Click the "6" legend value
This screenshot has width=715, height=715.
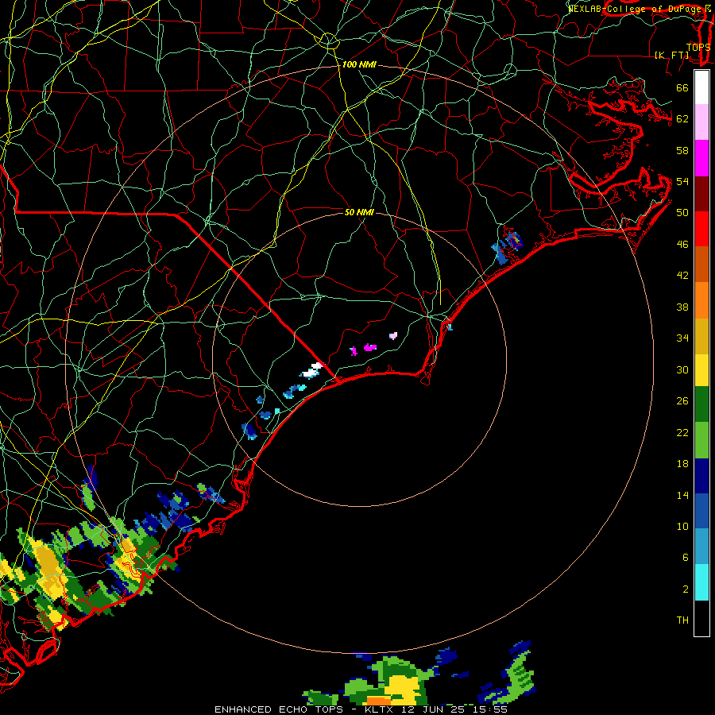click(x=686, y=558)
